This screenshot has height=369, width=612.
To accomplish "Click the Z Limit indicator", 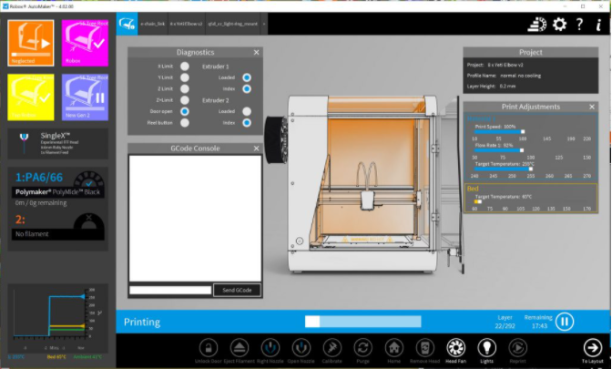I will tap(185, 89).
